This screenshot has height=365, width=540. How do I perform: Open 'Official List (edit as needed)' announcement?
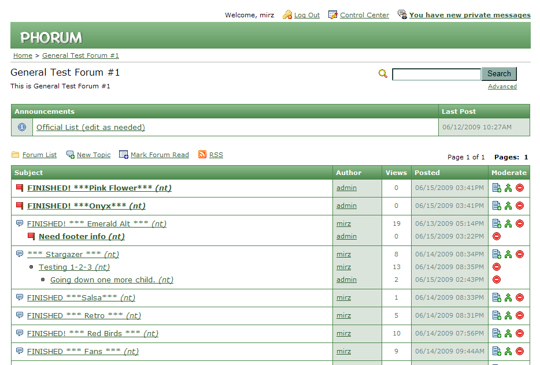(91, 127)
